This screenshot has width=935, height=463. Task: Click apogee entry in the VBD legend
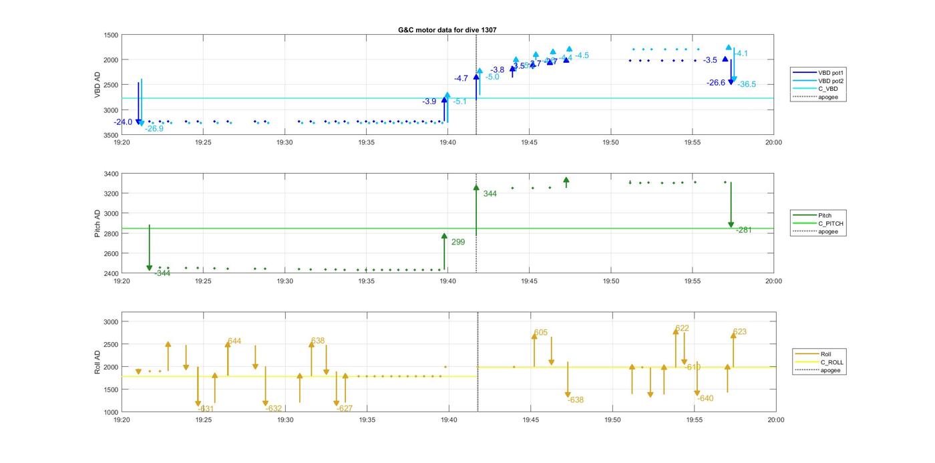pos(827,97)
